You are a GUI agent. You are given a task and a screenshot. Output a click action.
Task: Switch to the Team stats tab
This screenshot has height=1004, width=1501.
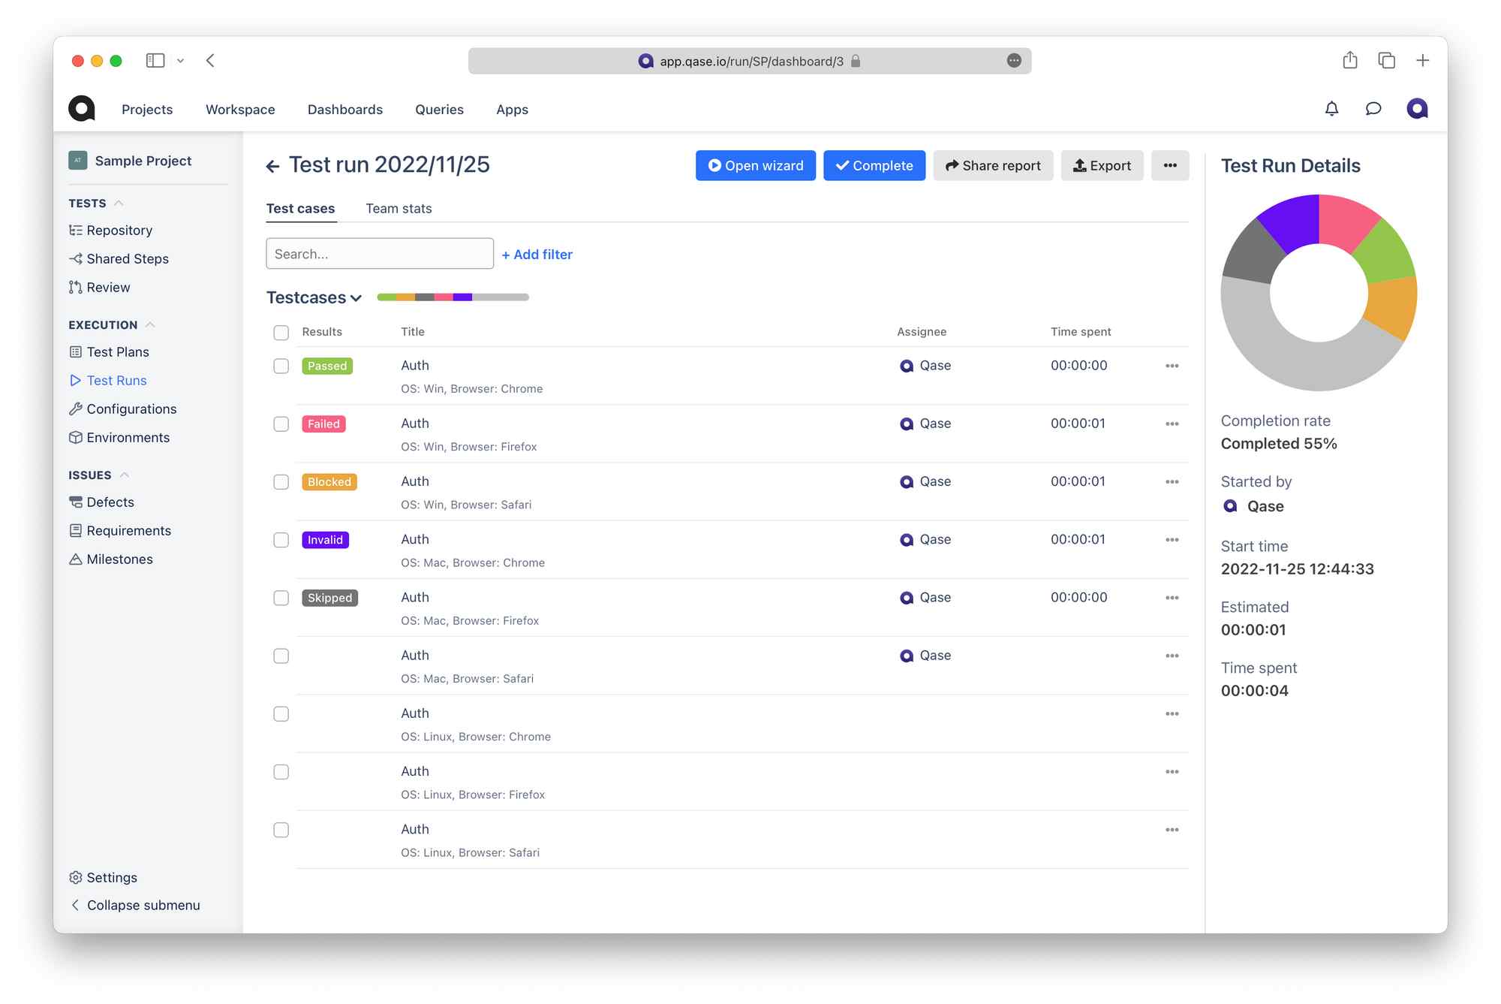(x=399, y=209)
